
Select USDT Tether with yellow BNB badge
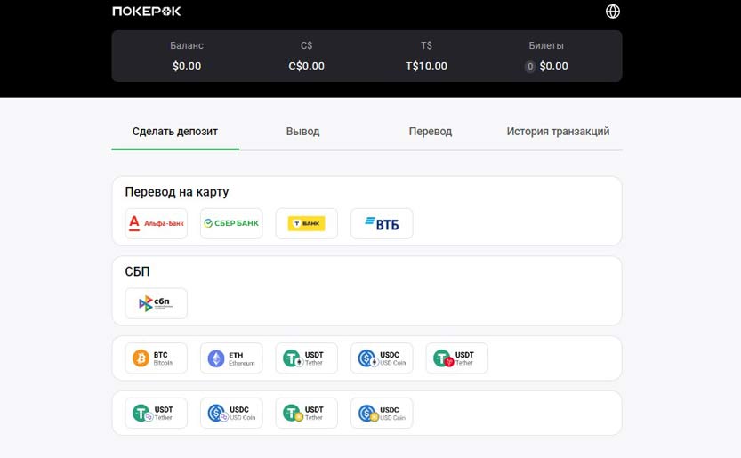coord(306,414)
